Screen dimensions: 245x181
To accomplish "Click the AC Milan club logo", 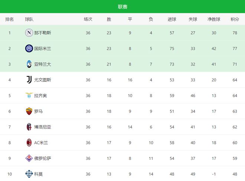I will tap(29, 143).
